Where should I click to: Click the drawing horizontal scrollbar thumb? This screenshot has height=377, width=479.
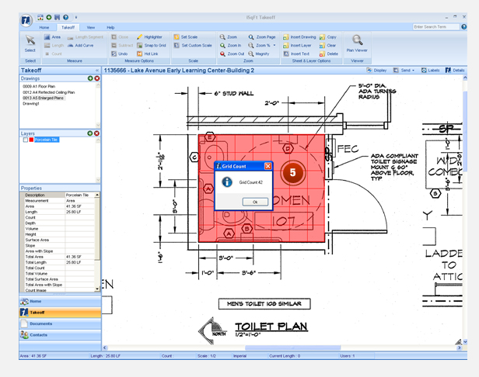(292, 348)
